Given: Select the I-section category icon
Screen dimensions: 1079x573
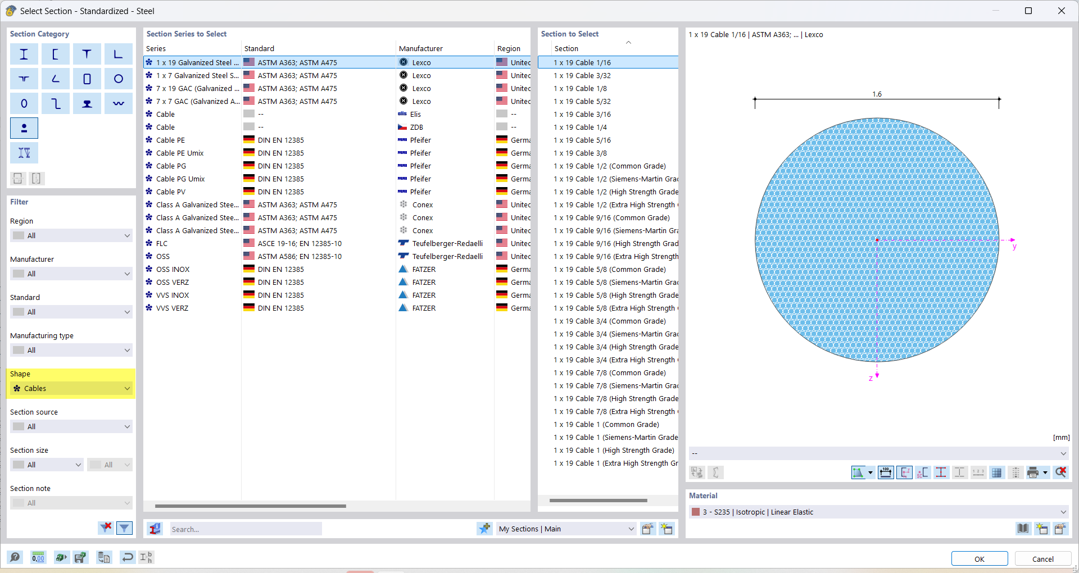Looking at the screenshot, I should pyautogui.click(x=24, y=54).
